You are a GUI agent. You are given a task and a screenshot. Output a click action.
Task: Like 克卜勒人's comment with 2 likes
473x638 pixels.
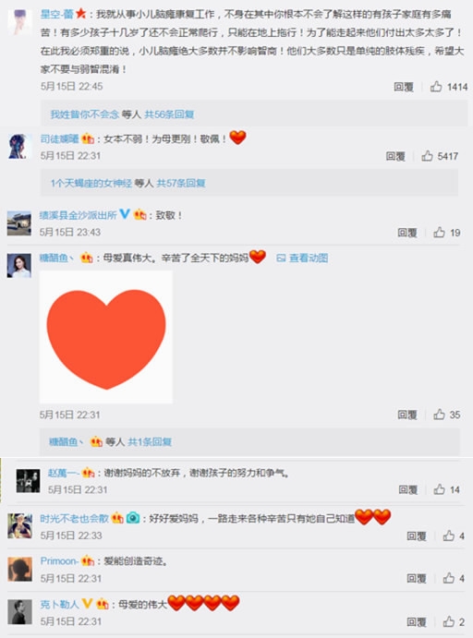[x=449, y=620]
